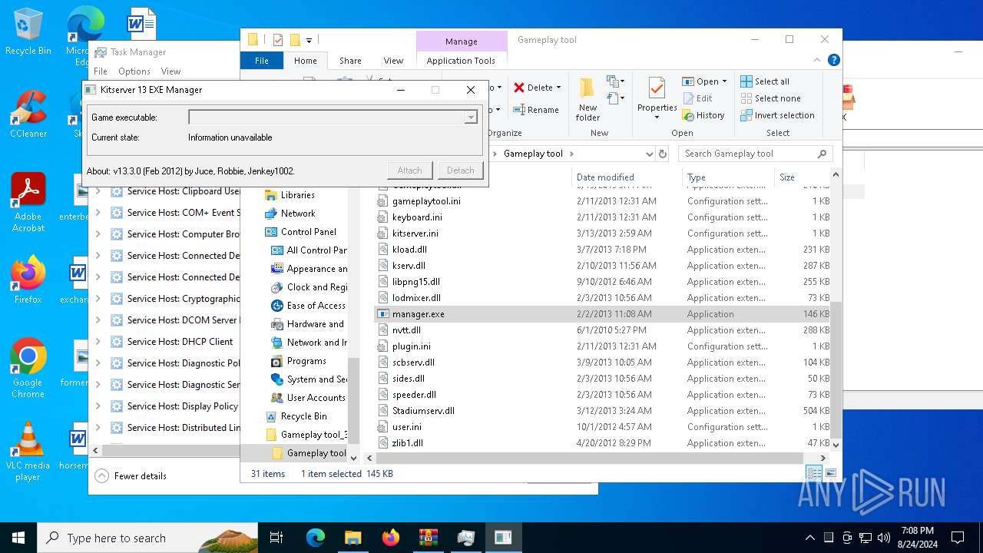This screenshot has width=983, height=553.
Task: Launch Google Chrome from the desktop
Action: pos(28,368)
